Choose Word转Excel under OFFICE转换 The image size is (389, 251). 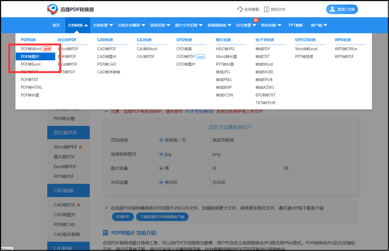(306, 49)
